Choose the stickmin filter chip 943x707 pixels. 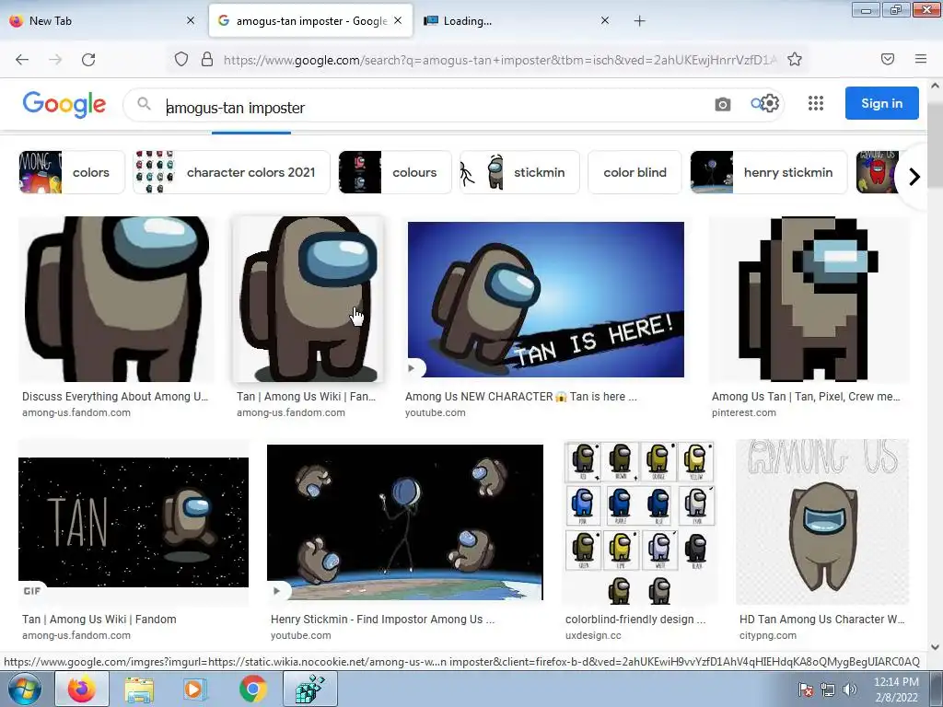coord(519,172)
